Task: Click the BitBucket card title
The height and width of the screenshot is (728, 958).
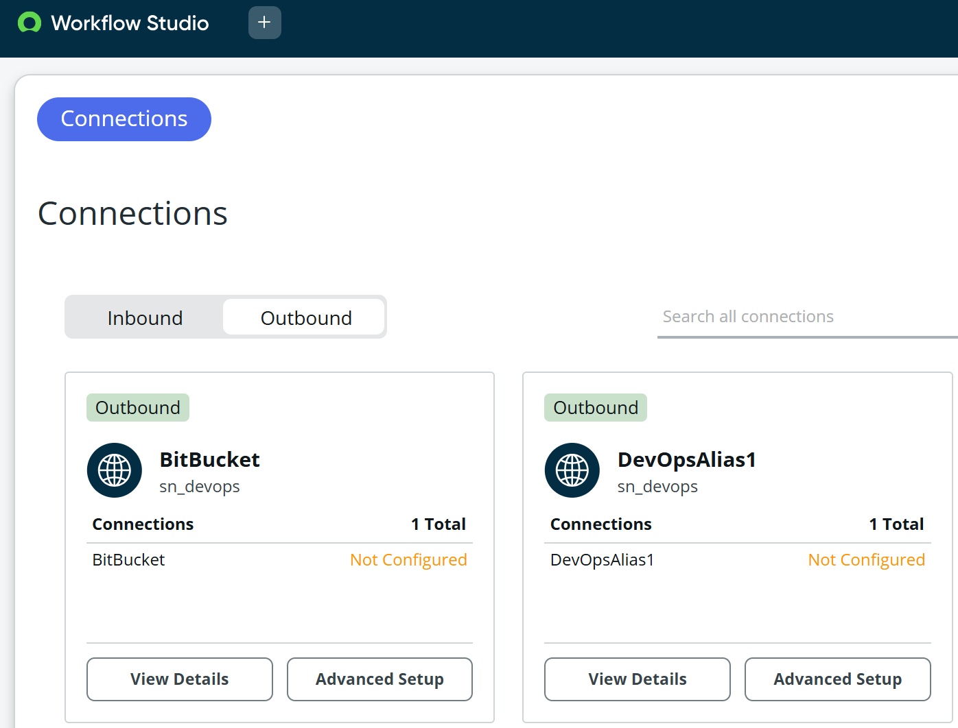Action: click(210, 459)
